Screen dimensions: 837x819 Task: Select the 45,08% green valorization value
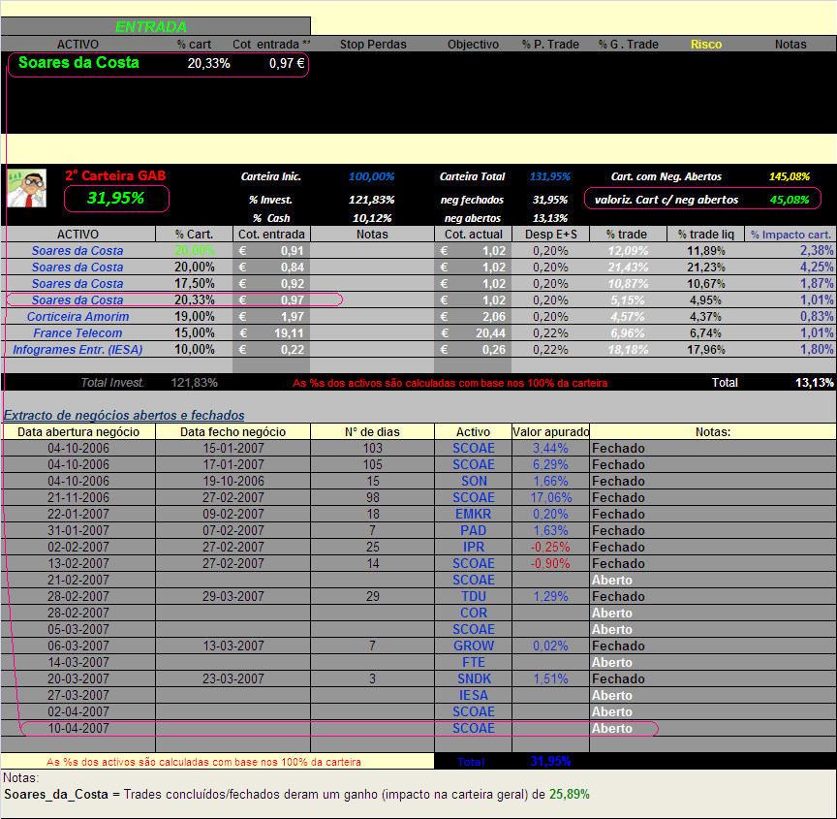(789, 200)
